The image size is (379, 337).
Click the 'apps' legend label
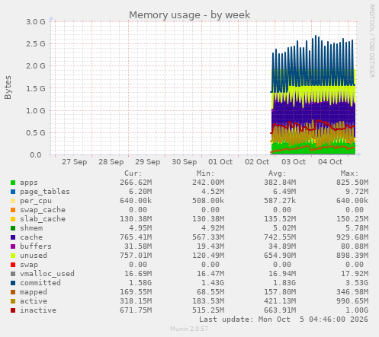pyautogui.click(x=29, y=183)
